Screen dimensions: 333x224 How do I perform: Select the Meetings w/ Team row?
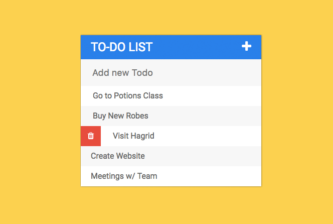pos(171,176)
